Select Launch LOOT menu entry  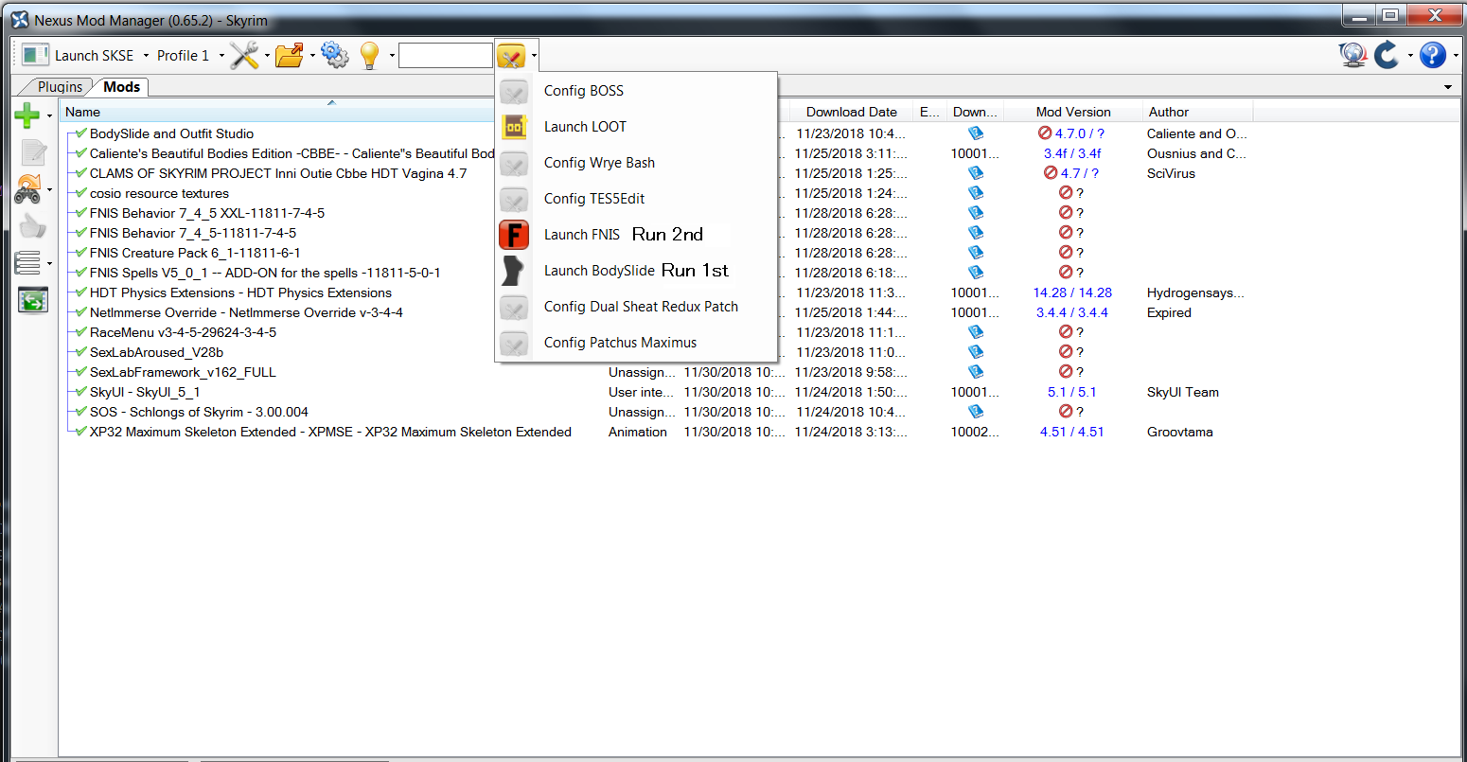click(x=636, y=127)
